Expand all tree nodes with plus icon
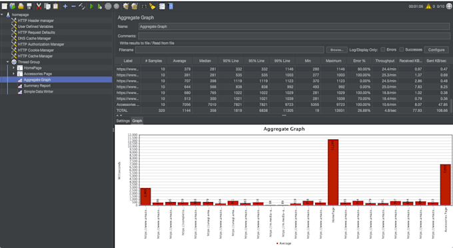 [65, 6]
